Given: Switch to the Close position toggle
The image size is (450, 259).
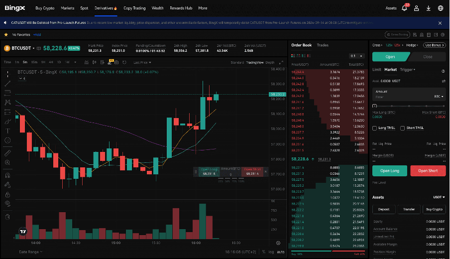Looking at the screenshot, I should tap(427, 57).
